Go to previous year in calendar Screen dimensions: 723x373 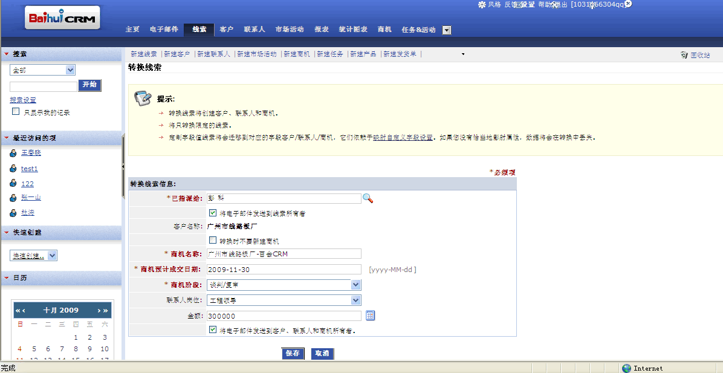(18, 310)
